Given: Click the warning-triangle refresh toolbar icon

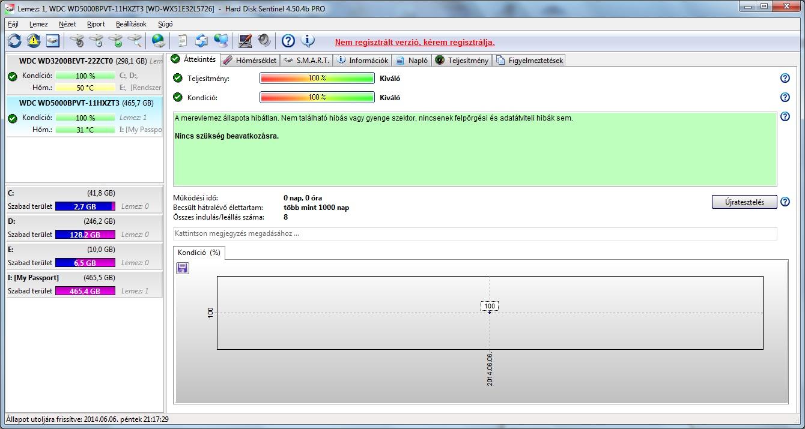Looking at the screenshot, I should [x=34, y=40].
